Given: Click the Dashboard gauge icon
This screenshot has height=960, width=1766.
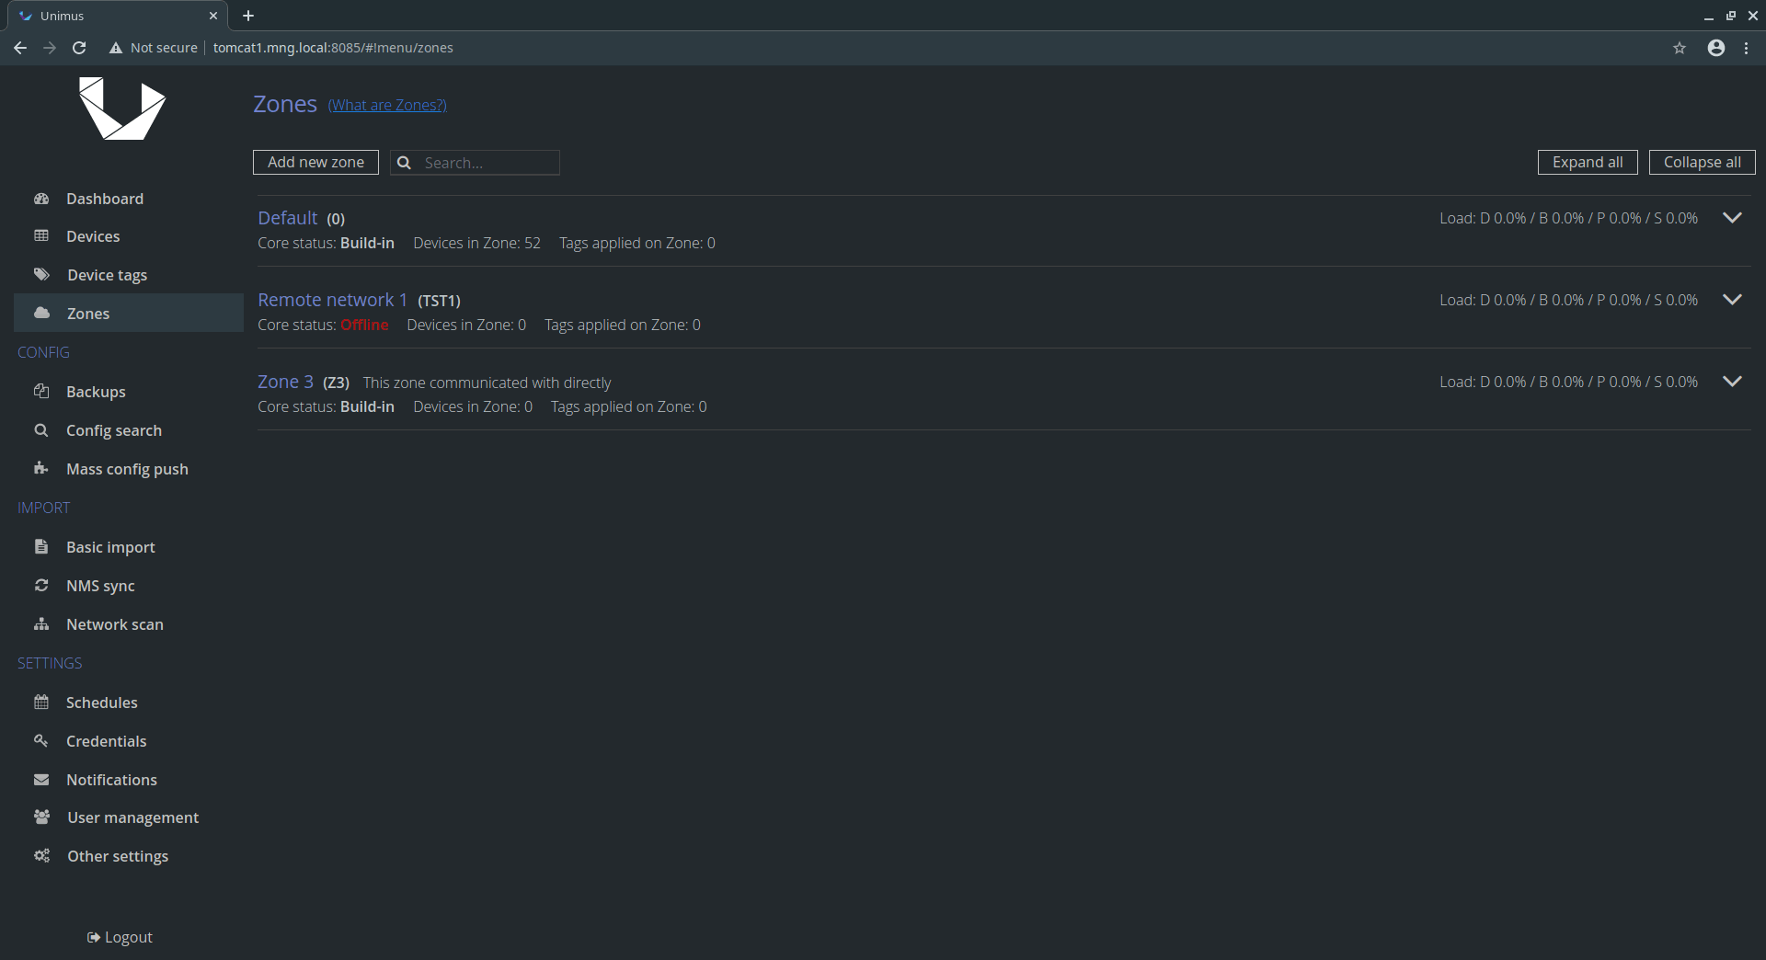Looking at the screenshot, I should pyautogui.click(x=41, y=199).
